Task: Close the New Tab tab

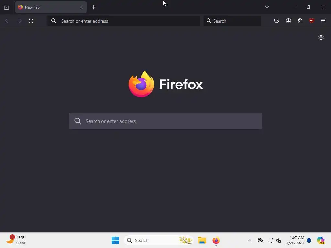Action: pos(81,7)
